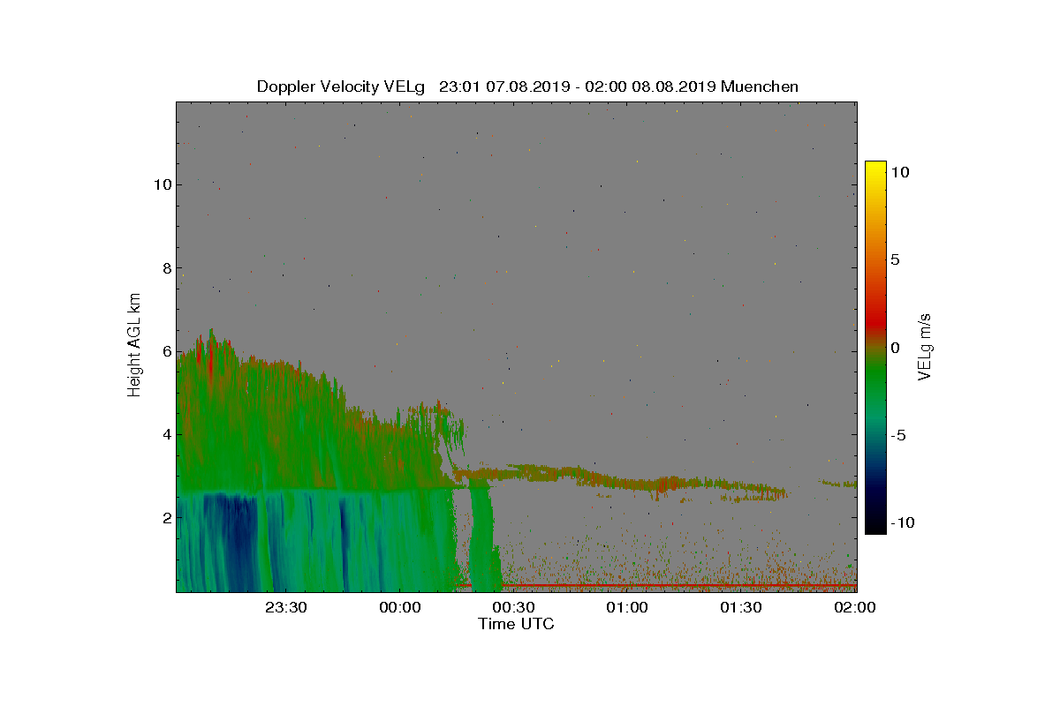The image size is (1060, 706).
Task: Click the height tick label '2'
Action: pos(166,517)
